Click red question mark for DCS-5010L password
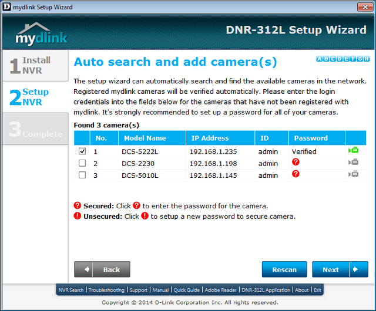Viewport: 376px width, 311px height. [x=296, y=174]
